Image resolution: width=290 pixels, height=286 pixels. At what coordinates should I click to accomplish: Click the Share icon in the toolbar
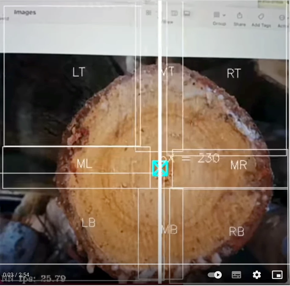(240, 16)
